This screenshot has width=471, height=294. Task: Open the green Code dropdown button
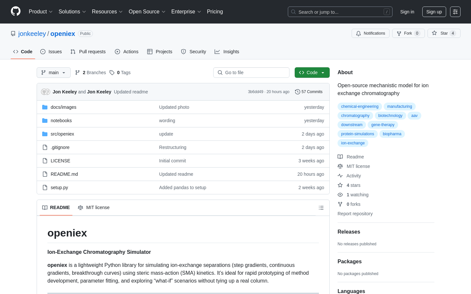(x=312, y=73)
